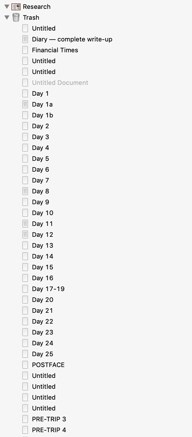192x437 pixels.
Task: Click the Day 12 text document icon
Action: pyautogui.click(x=25, y=234)
